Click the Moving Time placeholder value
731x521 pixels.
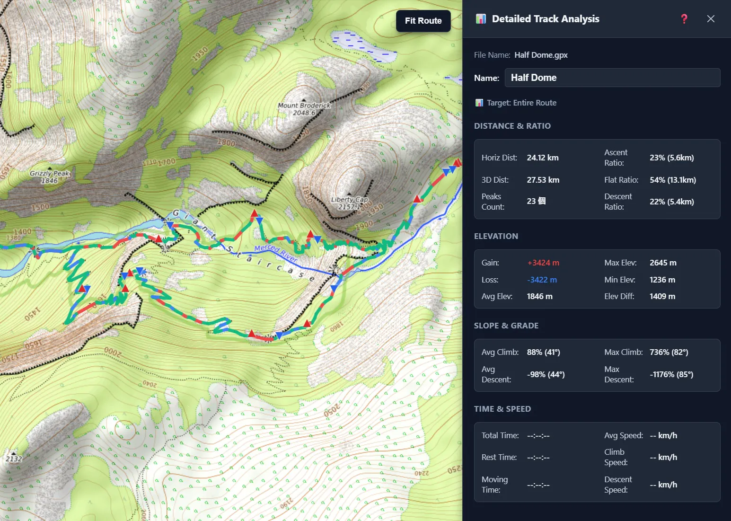coord(538,485)
